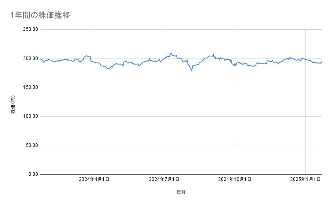Screen dimensions: 332x205
Task: Click the 0.00 y-axis label
Action: (33, 174)
